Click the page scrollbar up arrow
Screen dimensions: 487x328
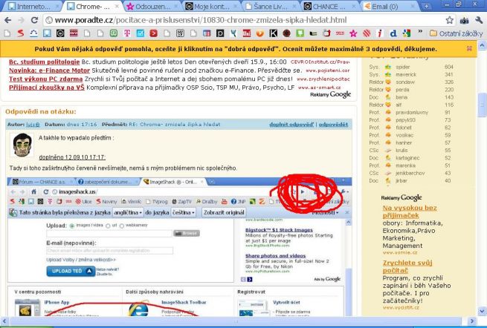[482, 46]
